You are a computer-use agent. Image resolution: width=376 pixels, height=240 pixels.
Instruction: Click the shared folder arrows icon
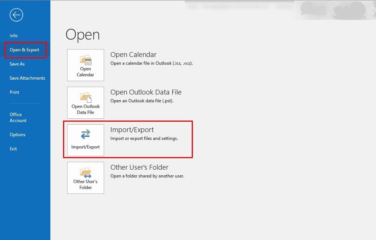86,173
